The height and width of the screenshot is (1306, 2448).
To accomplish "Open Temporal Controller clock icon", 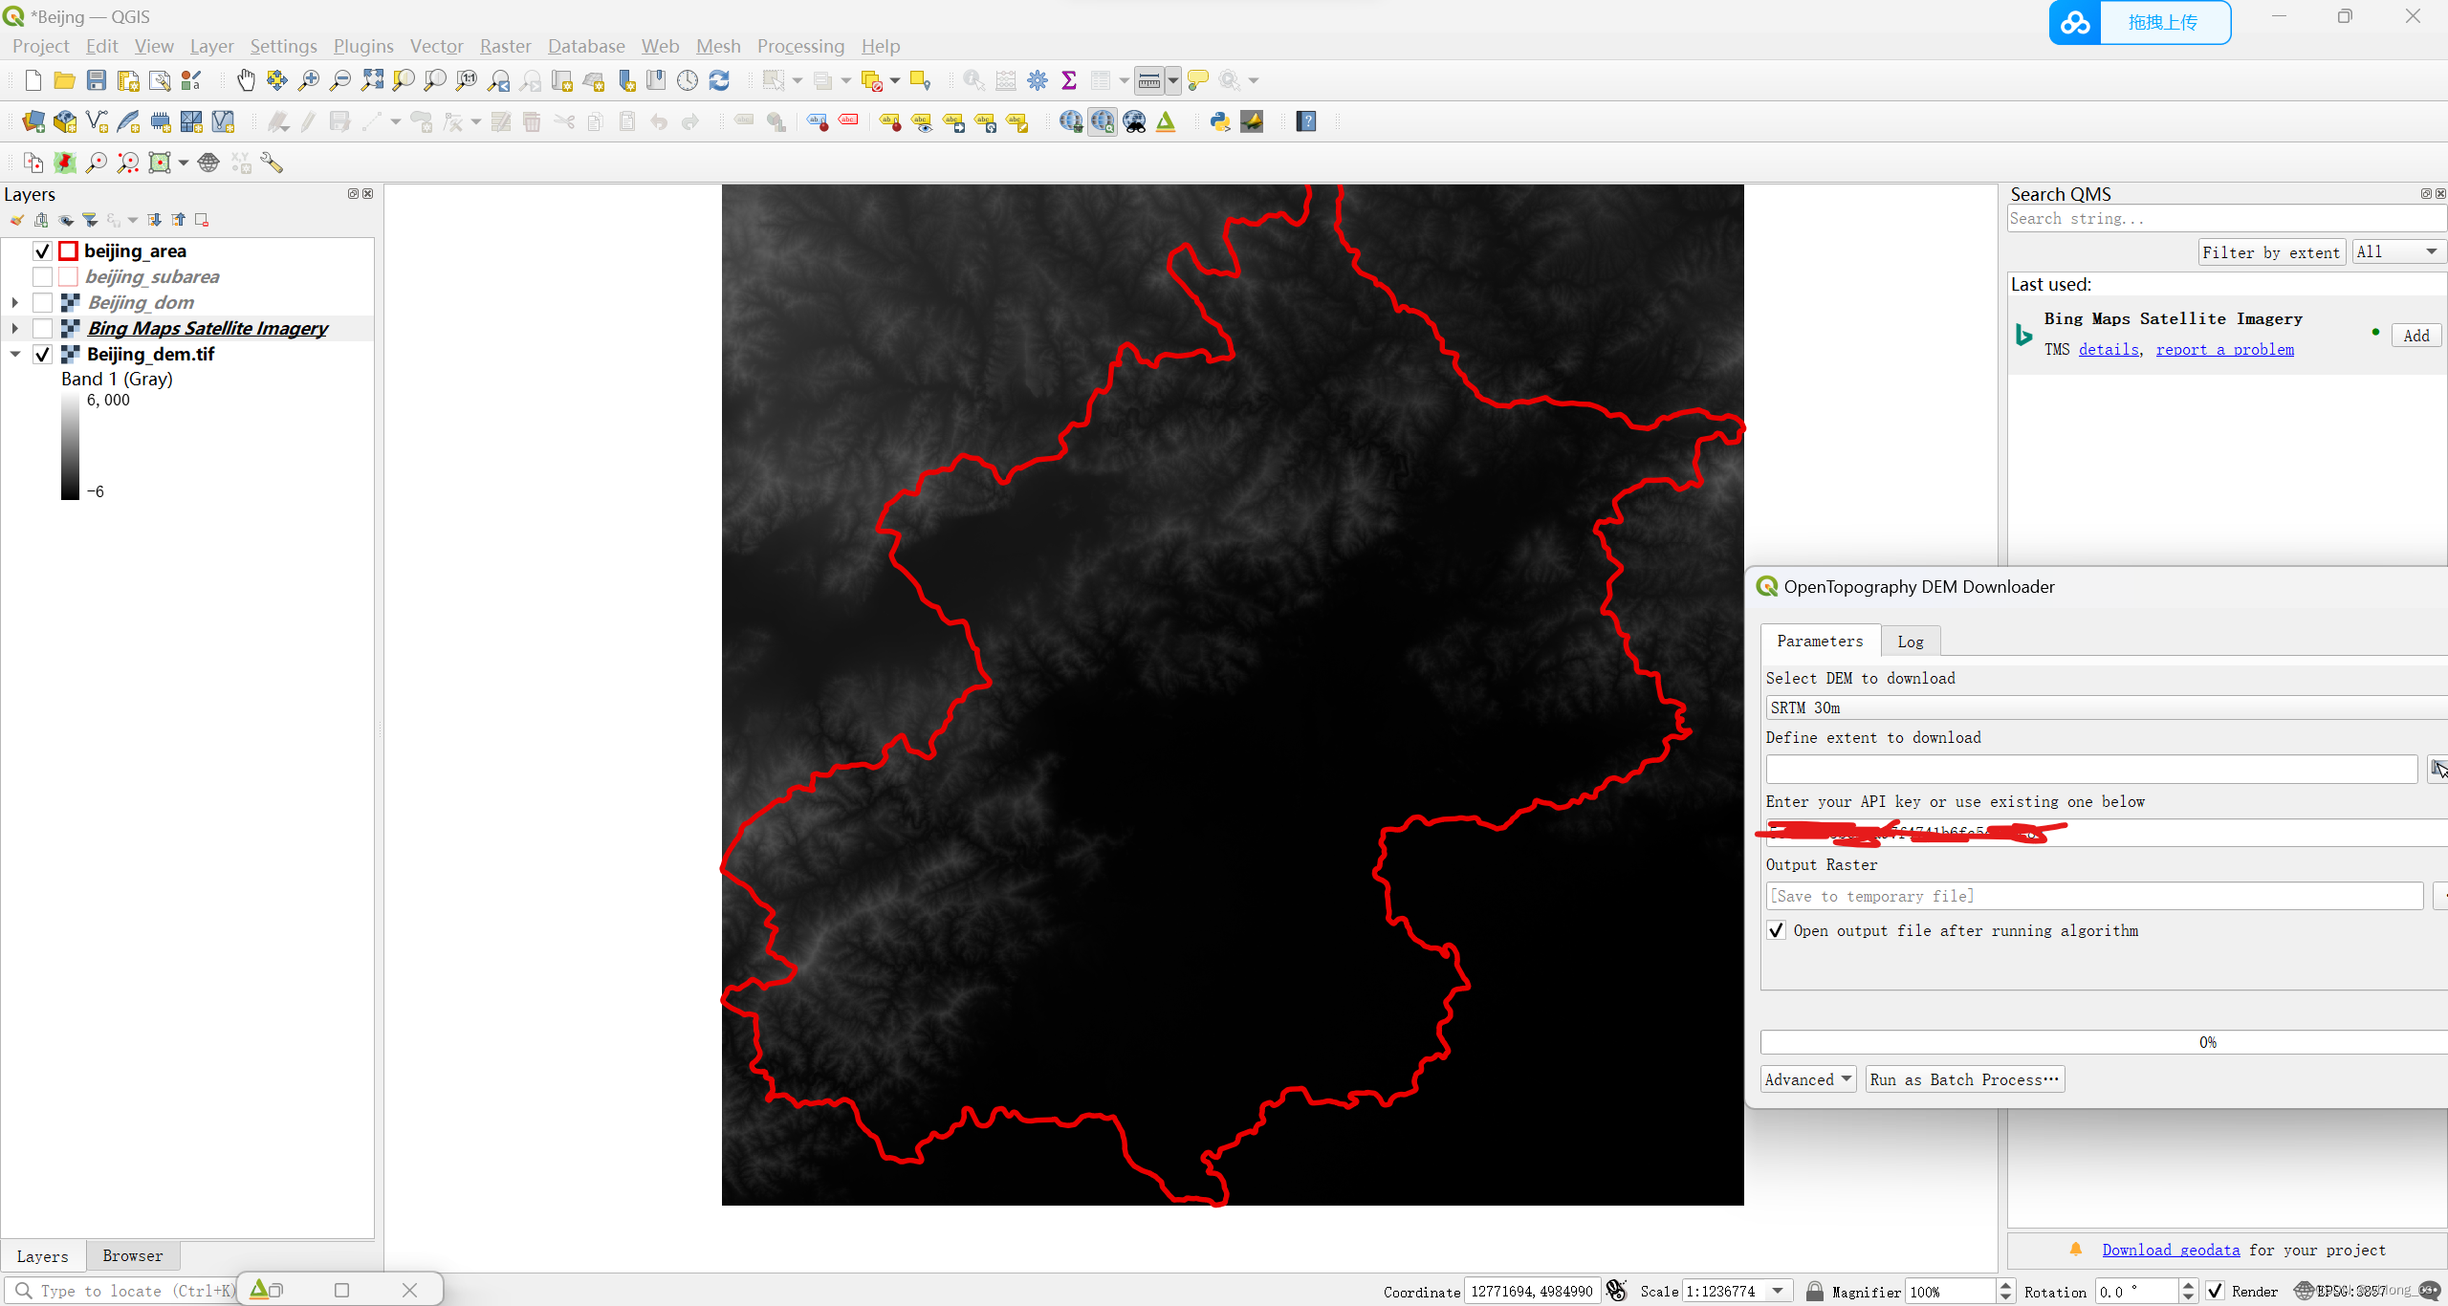I will (688, 80).
